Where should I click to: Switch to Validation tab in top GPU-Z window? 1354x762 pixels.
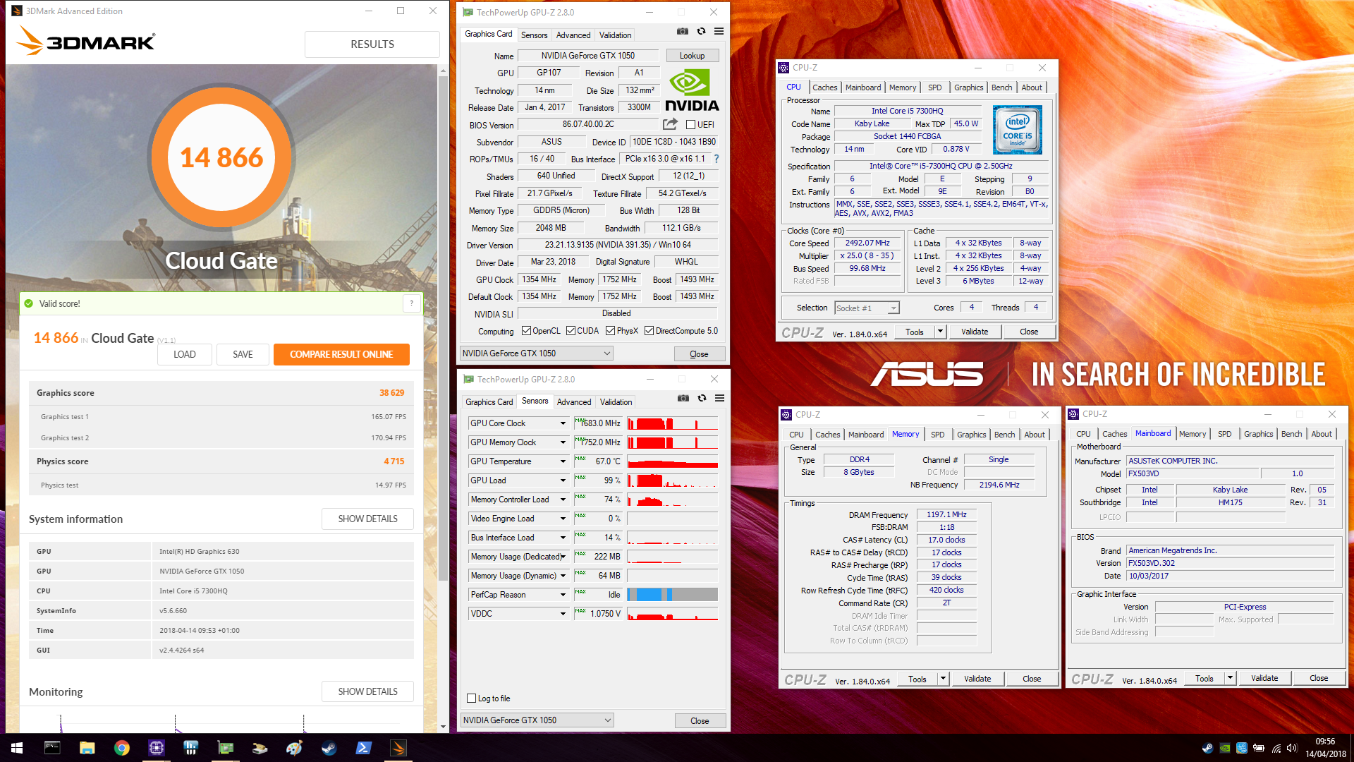click(615, 35)
